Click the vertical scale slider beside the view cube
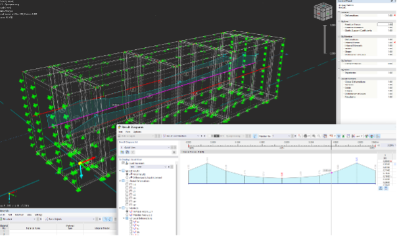Screen dimensions: 397x236 click(x=325, y=39)
